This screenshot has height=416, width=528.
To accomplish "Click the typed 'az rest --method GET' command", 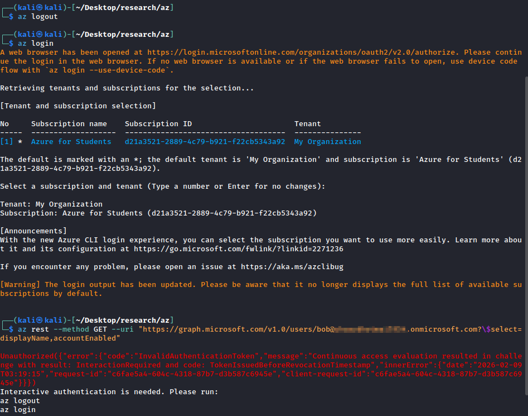I will click(61, 329).
